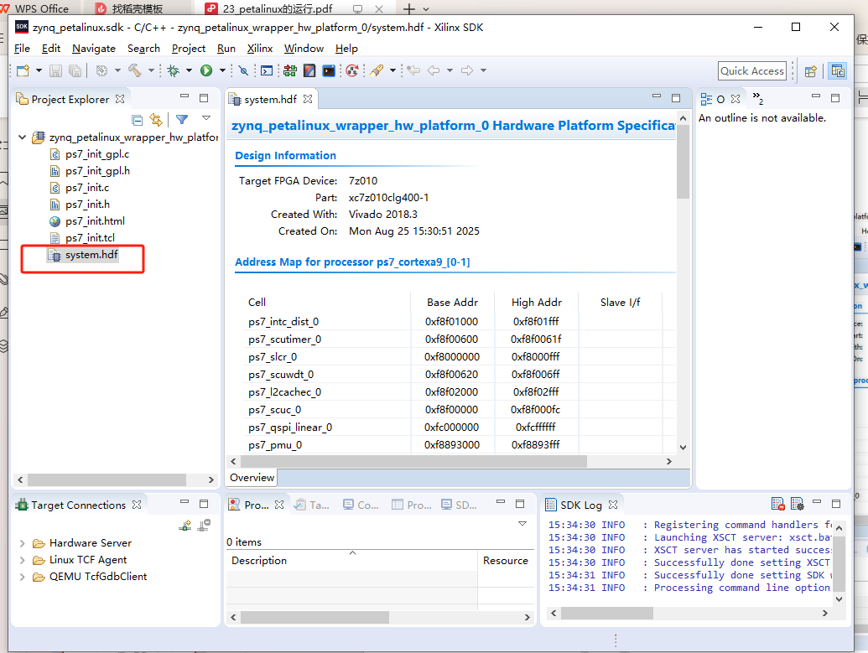
Task: Open the New wizard dropdown arrow
Action: click(39, 70)
